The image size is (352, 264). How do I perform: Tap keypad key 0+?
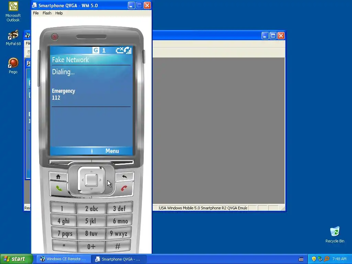(91, 246)
